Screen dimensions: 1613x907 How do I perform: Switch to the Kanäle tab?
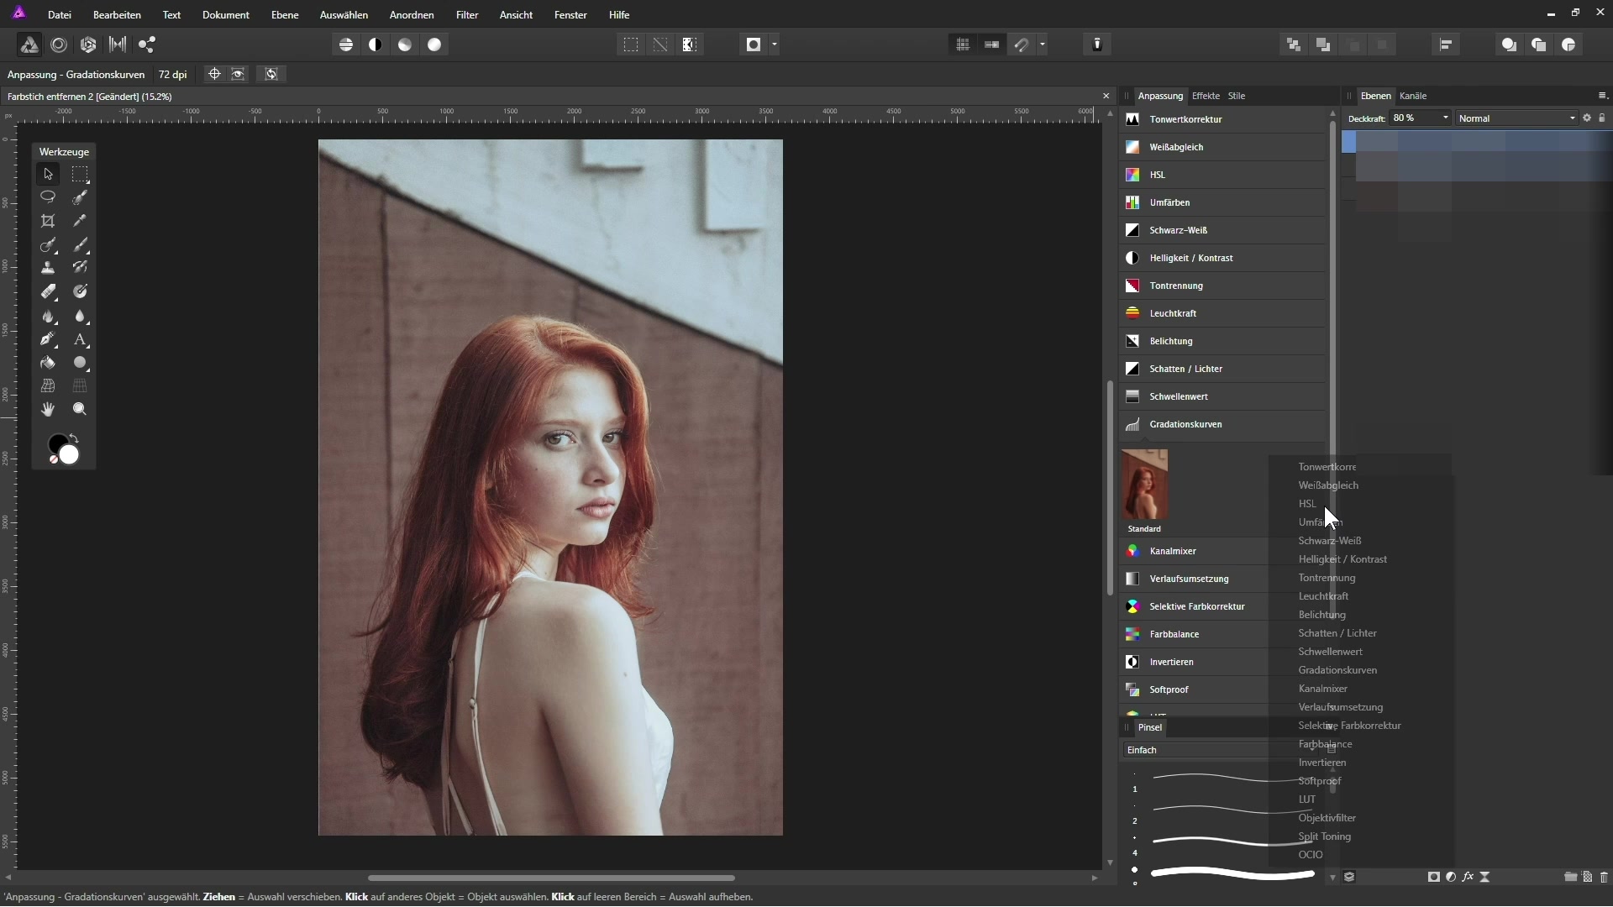tap(1413, 96)
